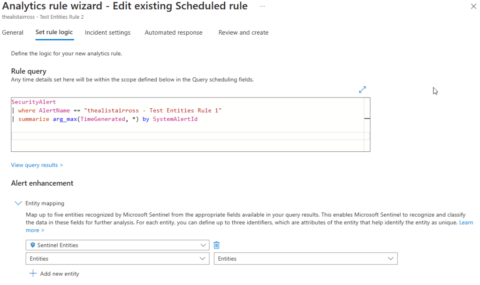Open the View query results link
Viewport: 480px width, 285px height.
[37, 165]
